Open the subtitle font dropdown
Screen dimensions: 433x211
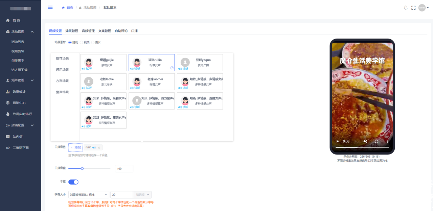(89, 195)
